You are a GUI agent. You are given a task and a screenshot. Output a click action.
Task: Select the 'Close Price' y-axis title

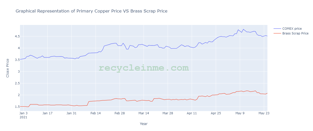click(x=8, y=68)
